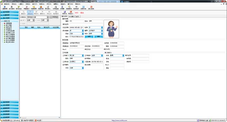Click the 删除 X icon in record toolbar

(42, 13)
